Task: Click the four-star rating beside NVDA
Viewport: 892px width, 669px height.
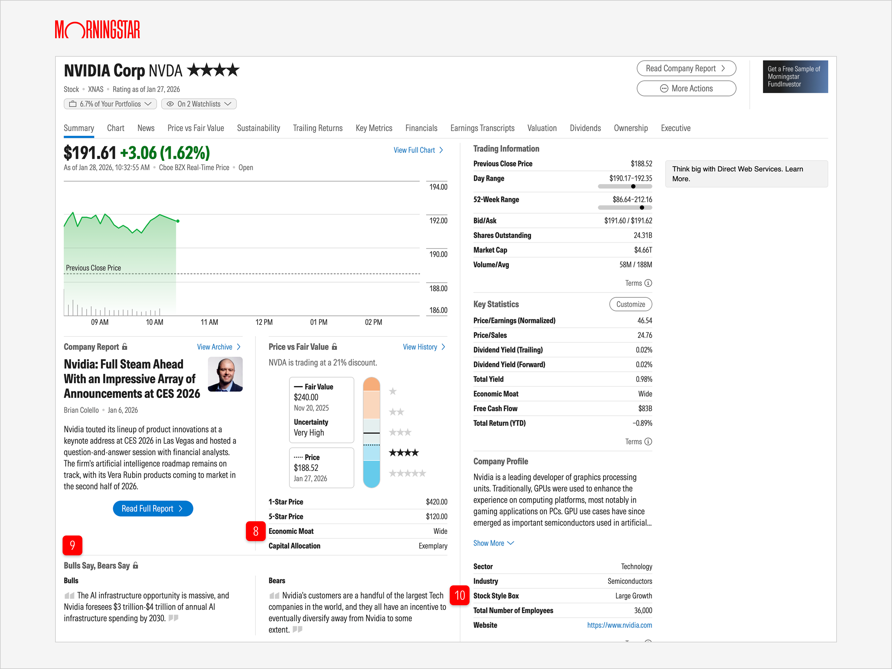Action: (x=214, y=70)
